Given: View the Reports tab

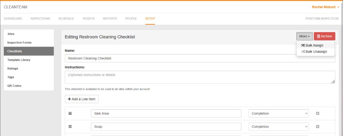Looking at the screenshot, I should tap(110, 18).
